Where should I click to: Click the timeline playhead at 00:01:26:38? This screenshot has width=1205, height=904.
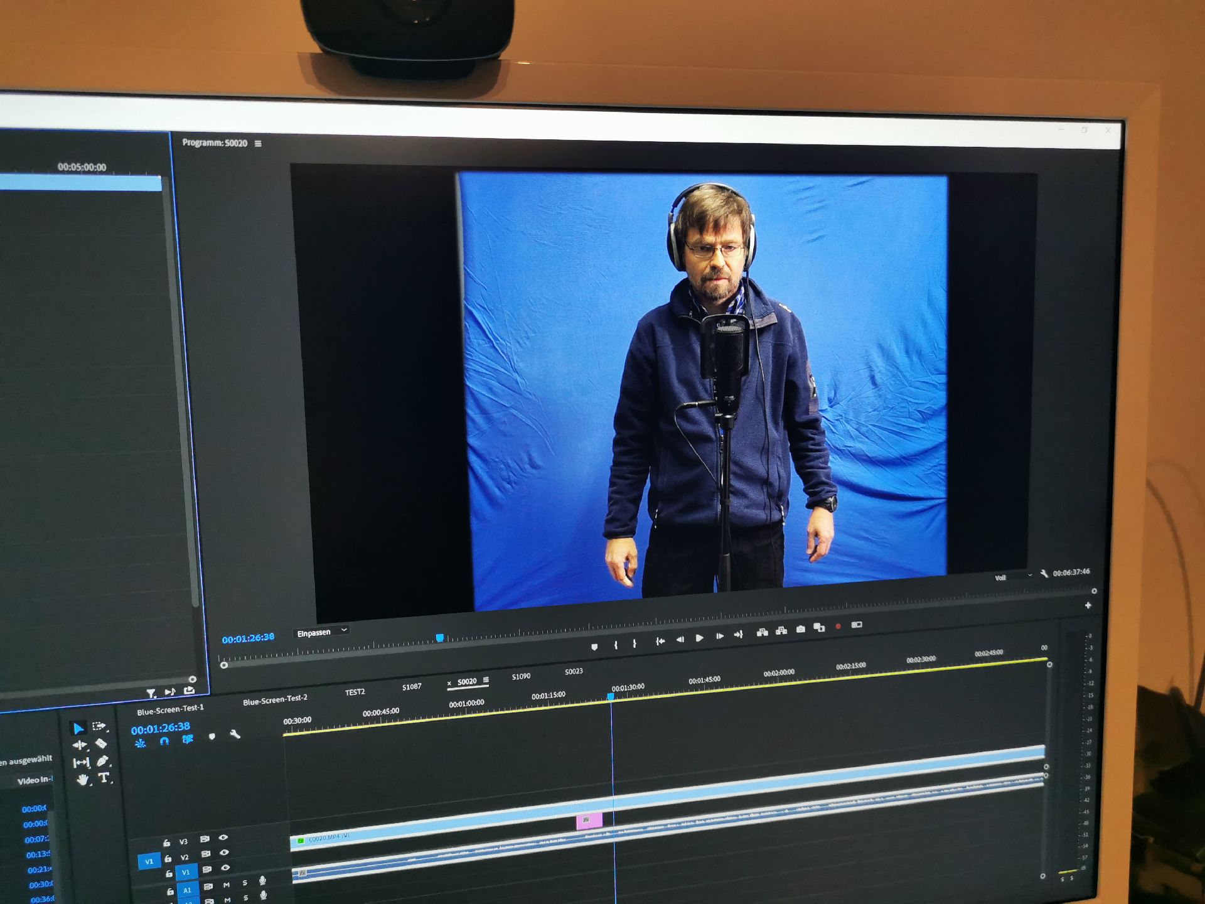click(611, 696)
